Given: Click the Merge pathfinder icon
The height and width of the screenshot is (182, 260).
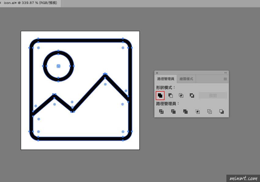Looking at the screenshot, I should [185, 112].
